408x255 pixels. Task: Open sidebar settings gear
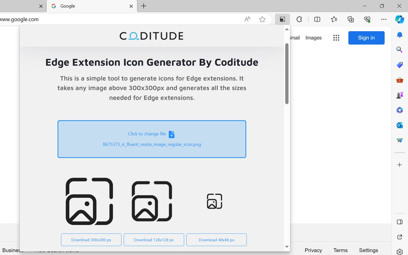(x=400, y=252)
